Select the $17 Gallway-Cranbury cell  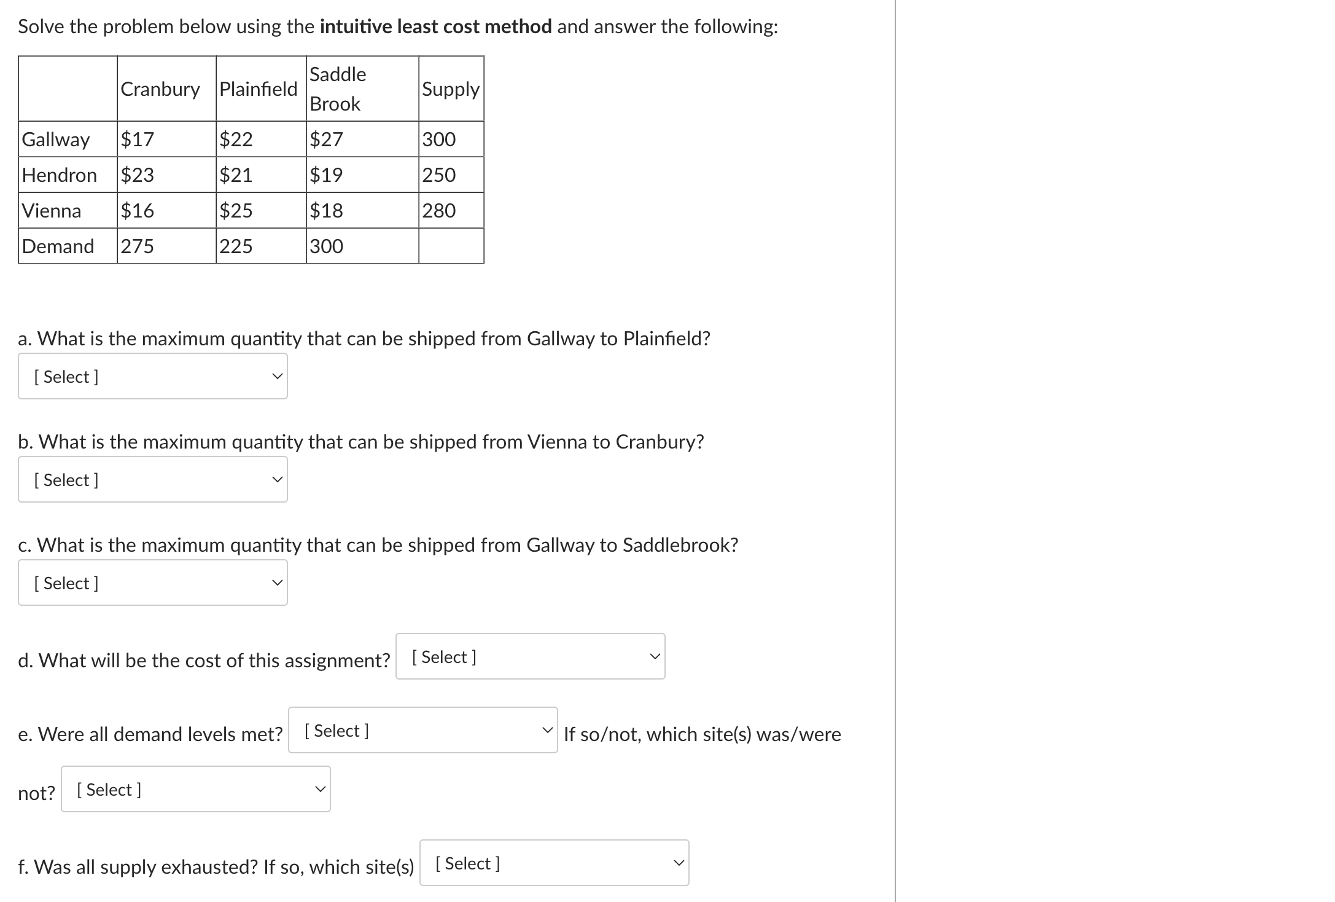tap(136, 139)
